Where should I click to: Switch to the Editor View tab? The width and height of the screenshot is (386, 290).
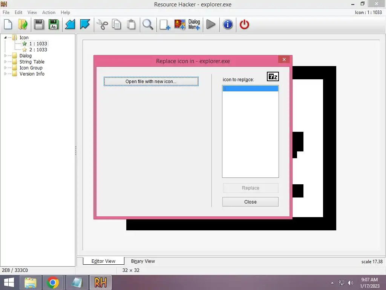coord(103,261)
